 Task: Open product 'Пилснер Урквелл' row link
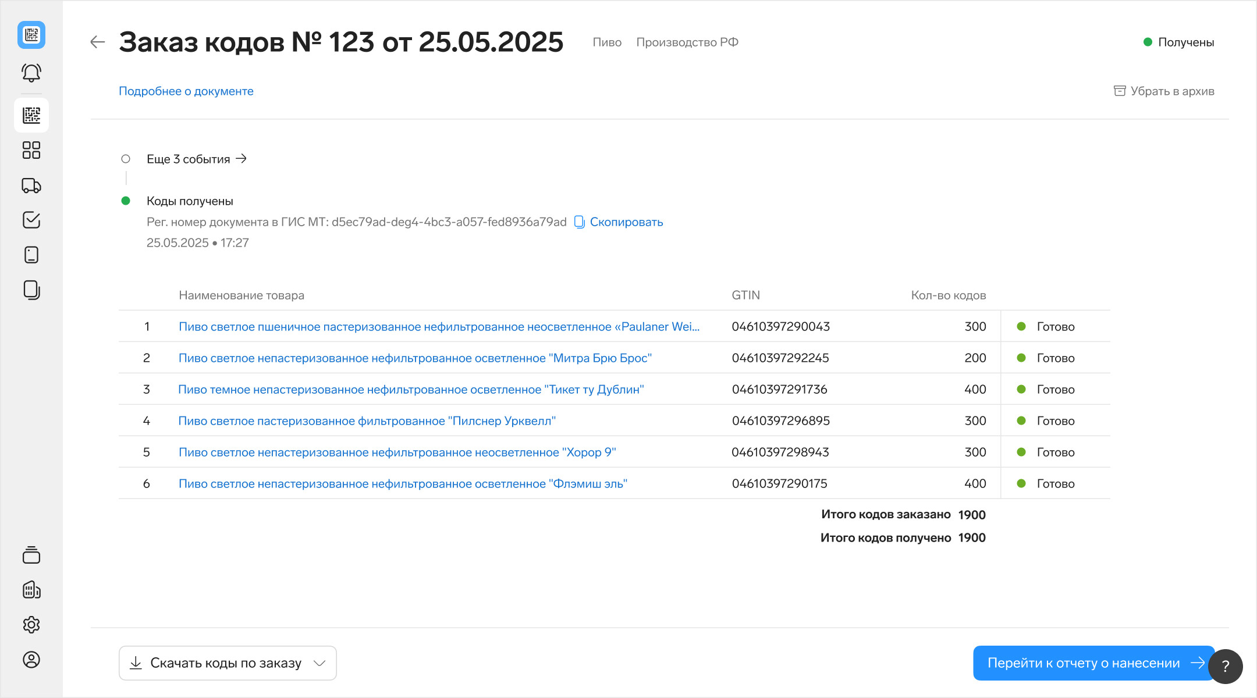coord(367,421)
